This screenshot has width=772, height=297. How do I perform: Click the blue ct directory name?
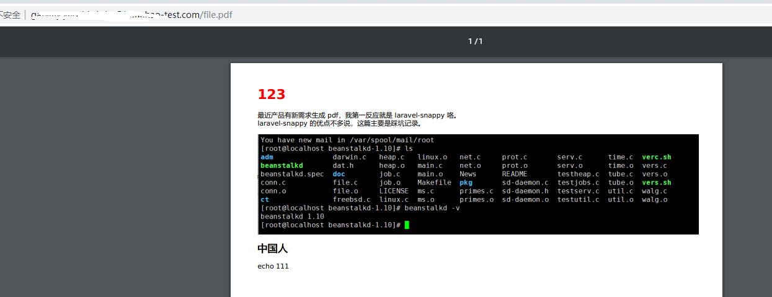point(265,199)
